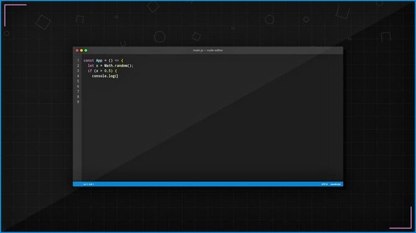Click line number 3 in the gutter

78,71
